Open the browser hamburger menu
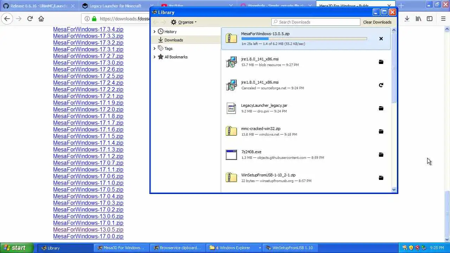Viewport: 450px width, 253px height. click(443, 19)
